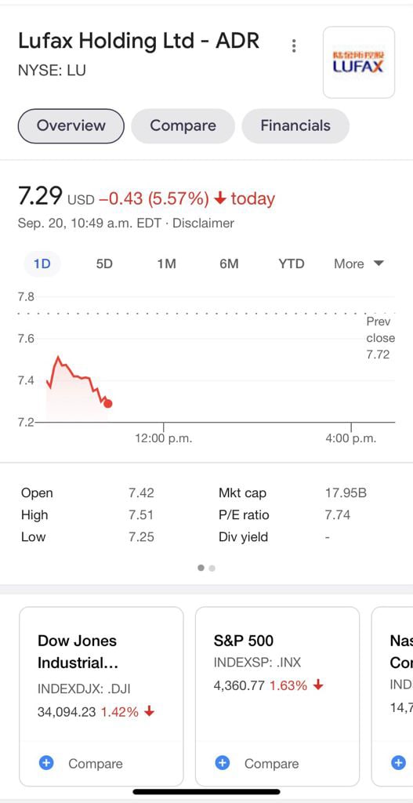Tap Compare on the S&P 500 card
Screen dimensions: 413x803
pyautogui.click(x=271, y=764)
